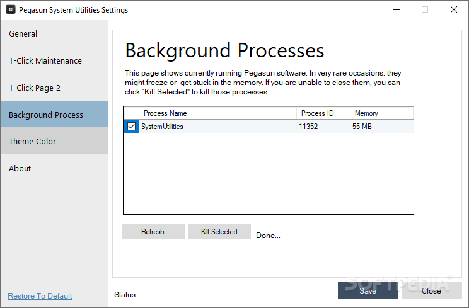
Task: Click process ID value 11352
Action: [x=308, y=127]
